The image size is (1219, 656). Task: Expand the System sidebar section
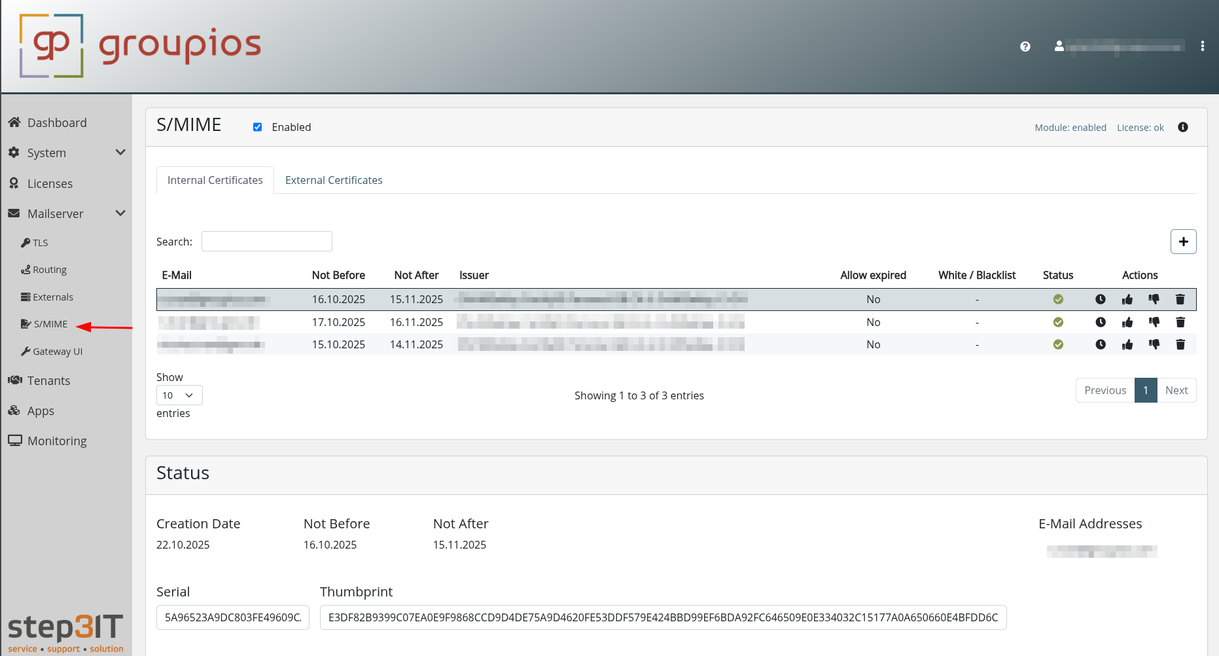pos(120,152)
